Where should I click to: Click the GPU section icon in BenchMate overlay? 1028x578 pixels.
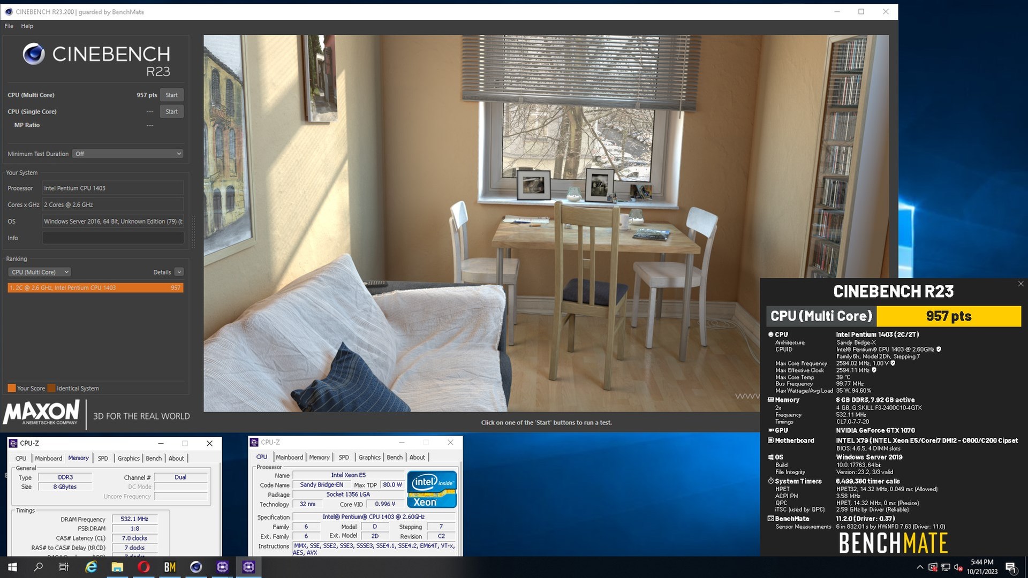[x=771, y=430]
